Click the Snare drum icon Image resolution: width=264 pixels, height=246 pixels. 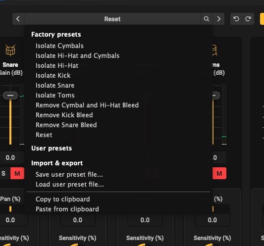pyautogui.click(x=10, y=50)
